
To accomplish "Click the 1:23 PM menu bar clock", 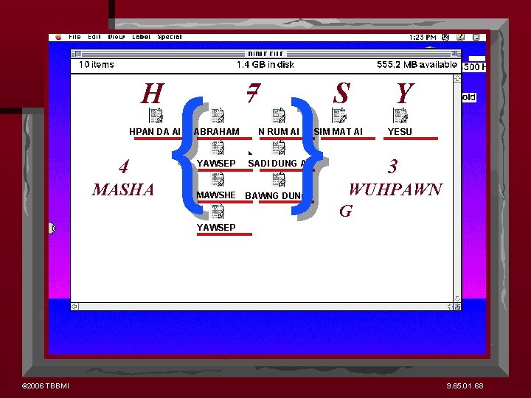I will [x=423, y=37].
